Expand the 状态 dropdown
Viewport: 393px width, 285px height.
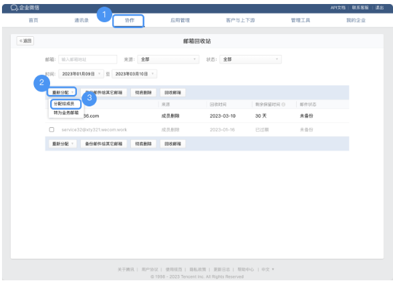251,60
